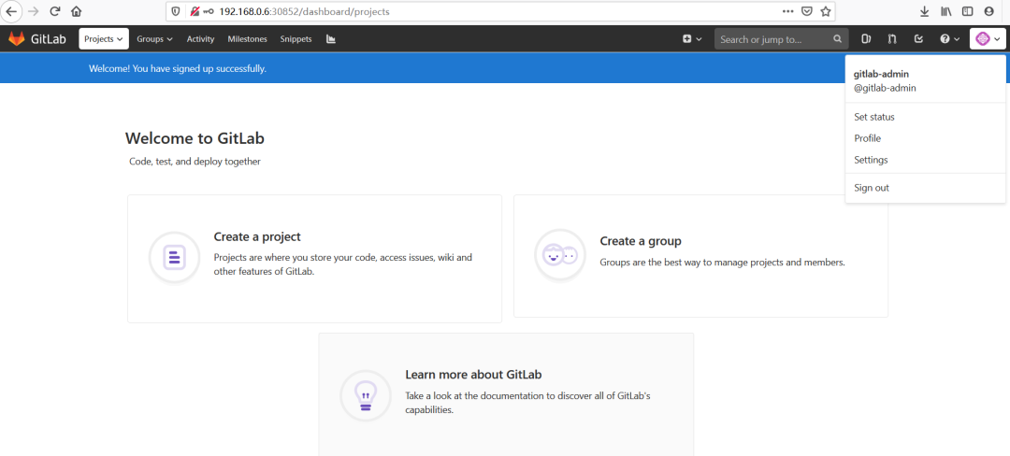
Task: Click Groups are the best way description
Action: (x=722, y=263)
